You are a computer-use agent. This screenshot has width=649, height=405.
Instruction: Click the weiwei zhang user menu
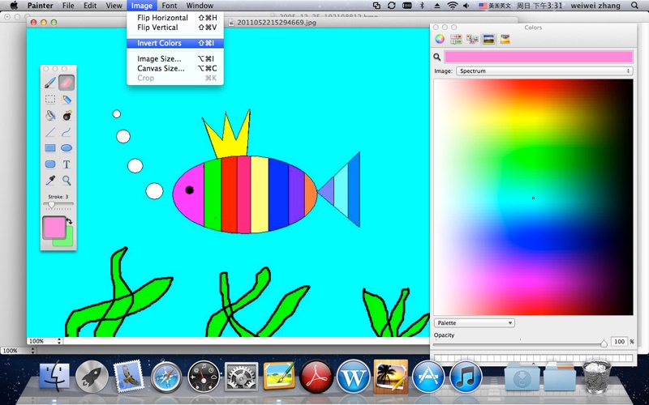[595, 6]
